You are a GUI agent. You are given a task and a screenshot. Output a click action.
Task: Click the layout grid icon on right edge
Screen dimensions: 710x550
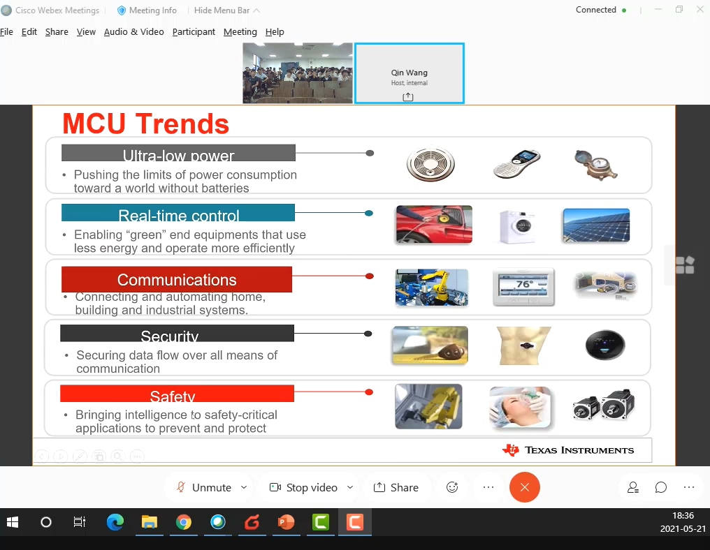(x=685, y=265)
